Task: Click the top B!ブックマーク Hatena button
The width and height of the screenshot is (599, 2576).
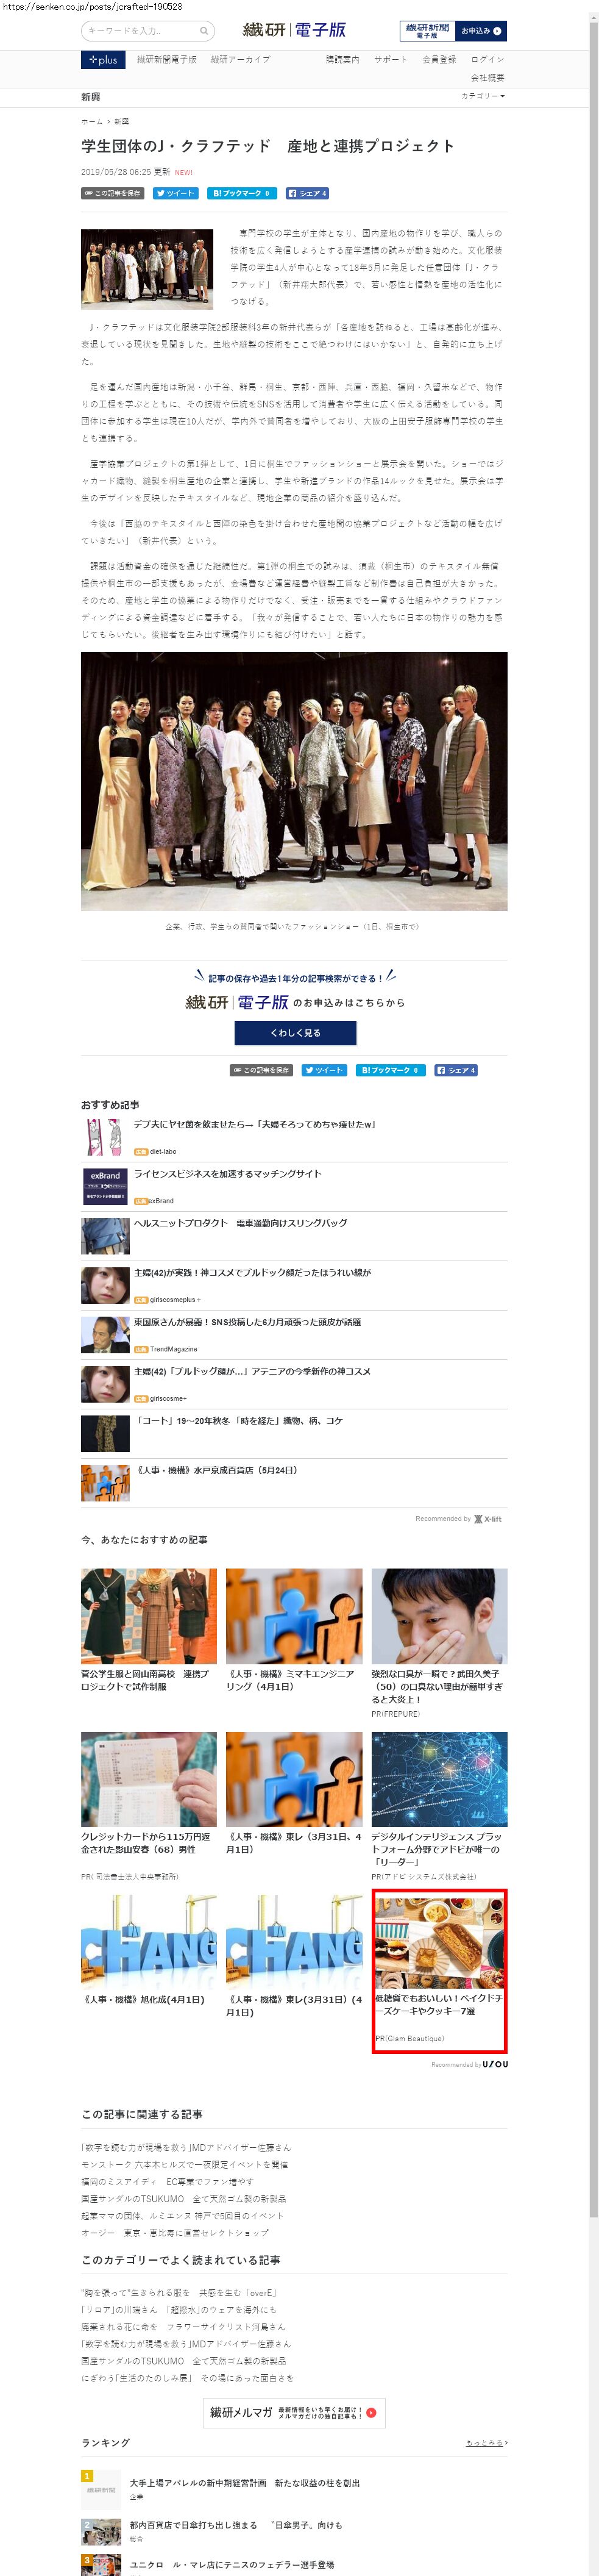Action: tap(241, 193)
